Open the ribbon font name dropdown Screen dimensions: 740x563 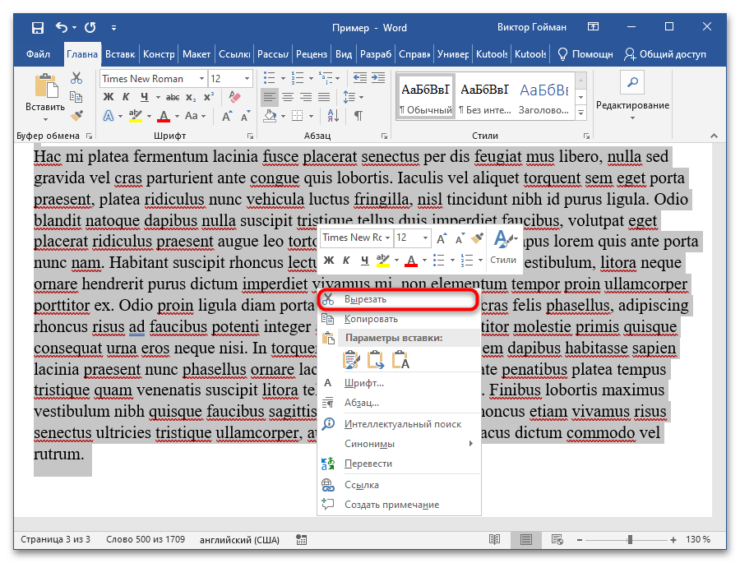click(201, 79)
